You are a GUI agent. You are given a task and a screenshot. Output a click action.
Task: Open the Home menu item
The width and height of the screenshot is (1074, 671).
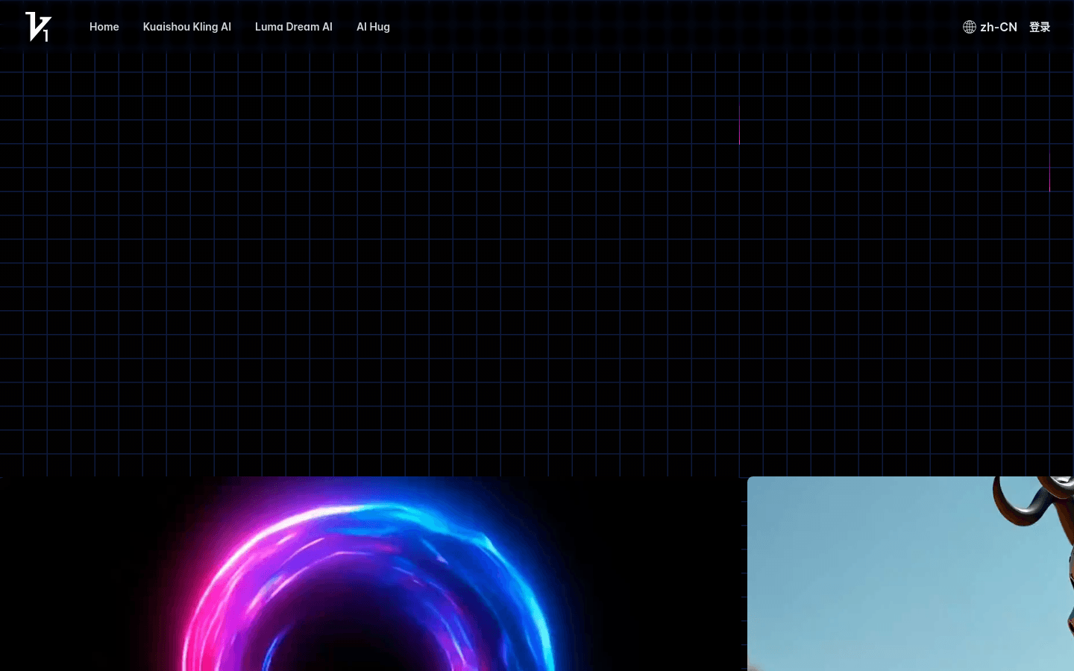[104, 27]
